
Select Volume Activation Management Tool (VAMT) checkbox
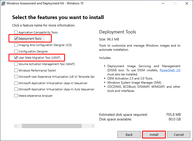point(16,64)
